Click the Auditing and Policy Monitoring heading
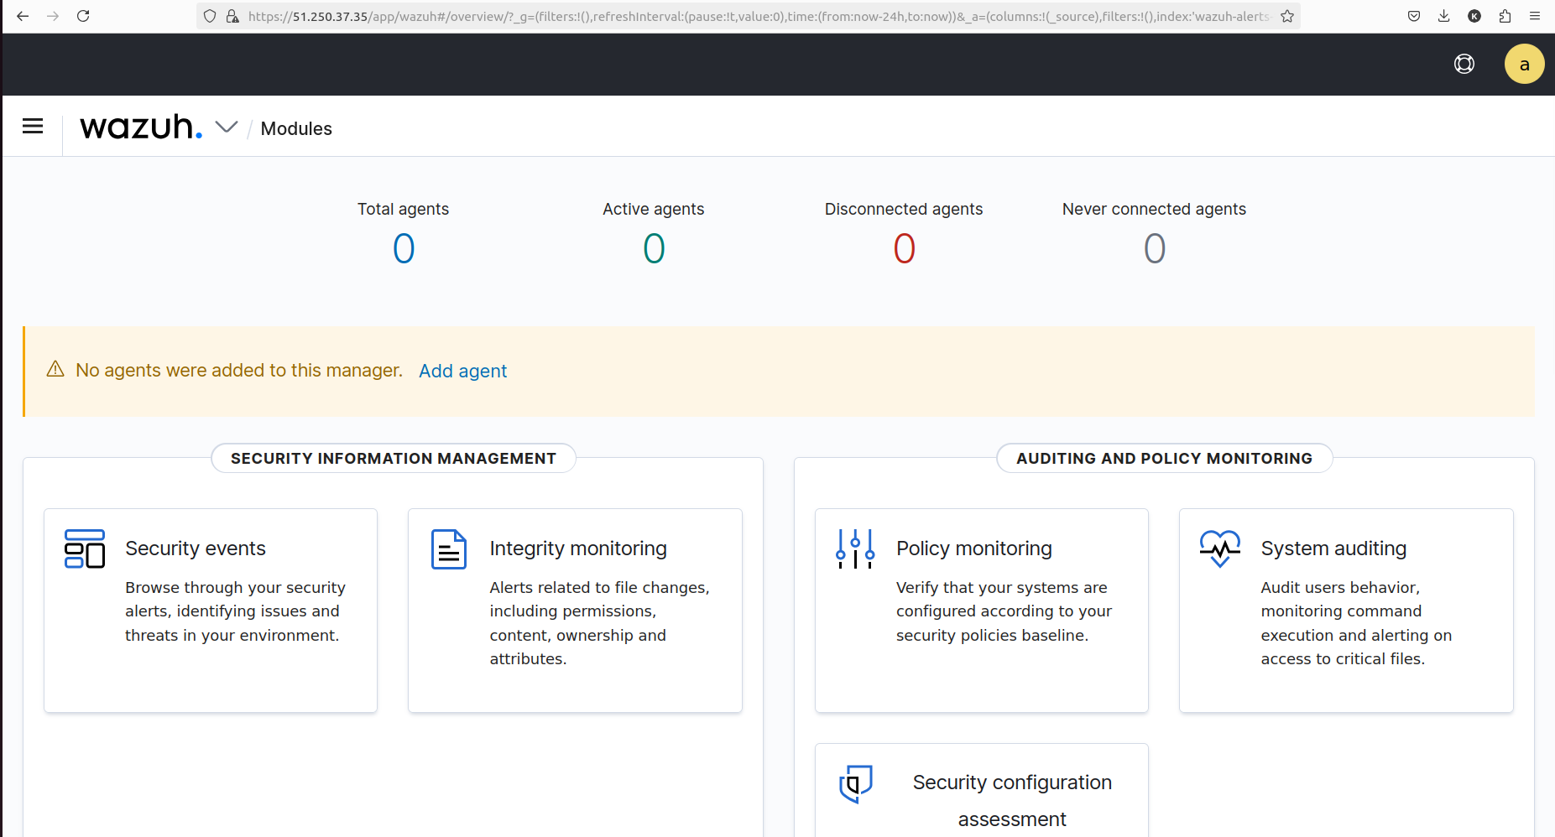Screen dimensions: 1555x837 click(x=1165, y=458)
